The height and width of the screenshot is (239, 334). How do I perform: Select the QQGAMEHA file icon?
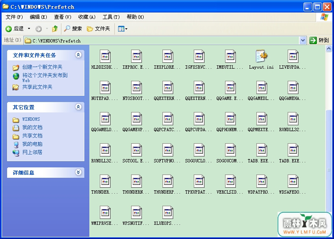(x=293, y=87)
